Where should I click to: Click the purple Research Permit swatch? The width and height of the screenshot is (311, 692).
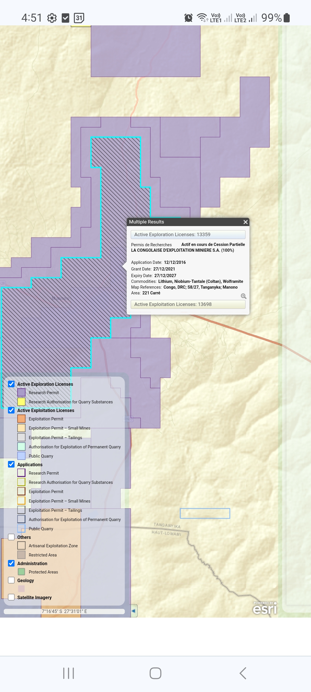tap(21, 392)
